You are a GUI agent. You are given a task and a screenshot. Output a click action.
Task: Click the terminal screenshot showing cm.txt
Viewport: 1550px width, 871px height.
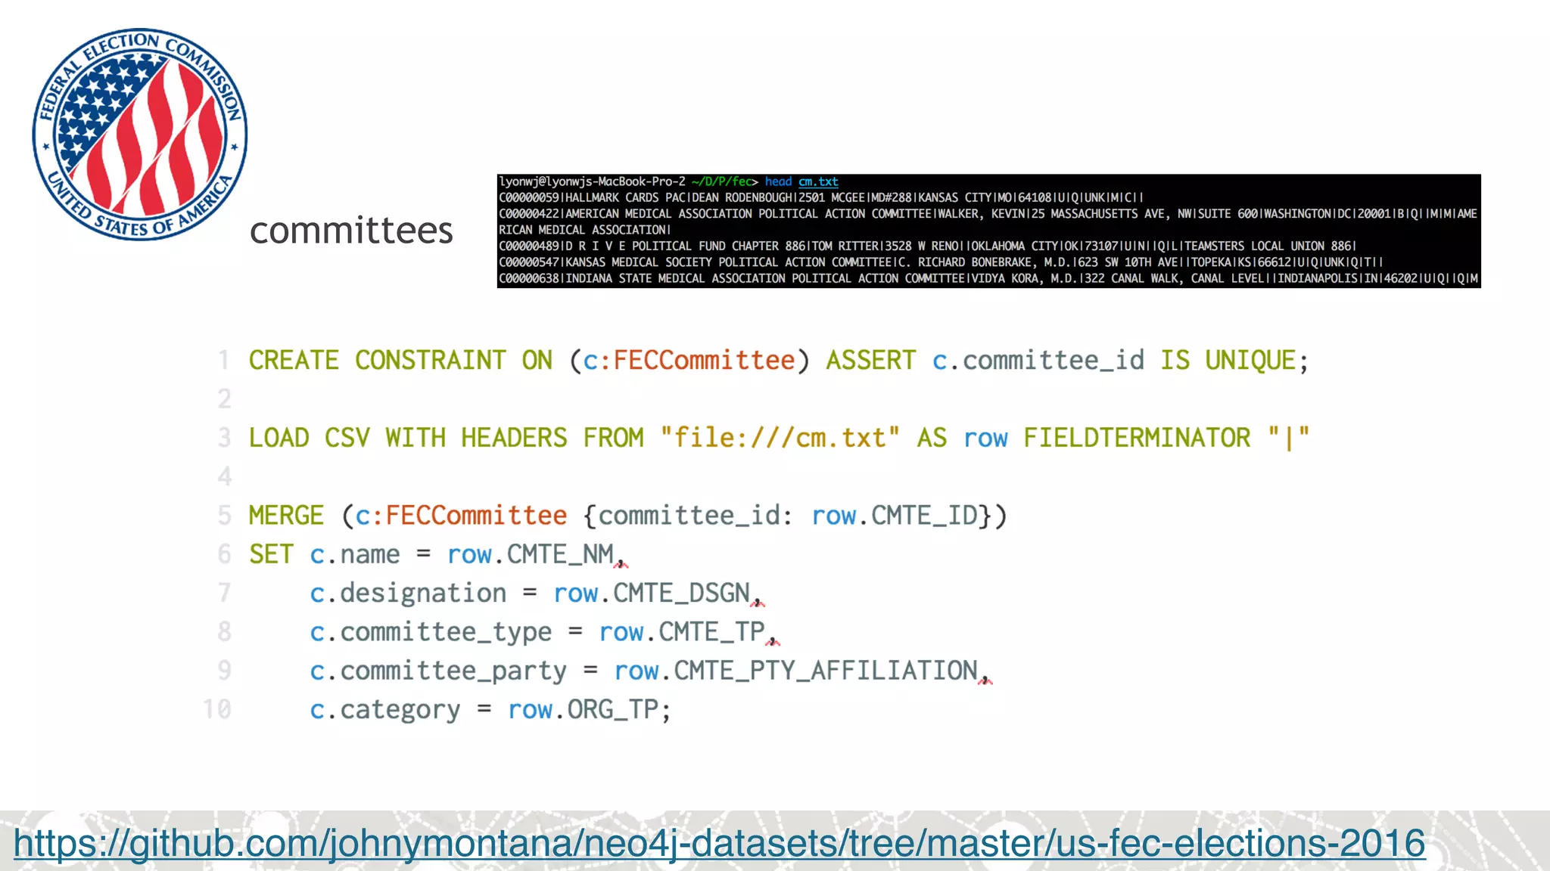pos(988,231)
